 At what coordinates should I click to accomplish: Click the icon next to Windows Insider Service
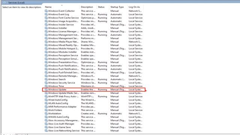pyautogui.click(x=46, y=24)
